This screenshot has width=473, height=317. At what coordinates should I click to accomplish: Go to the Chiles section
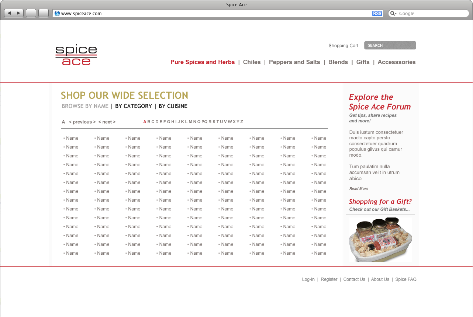[x=252, y=62]
